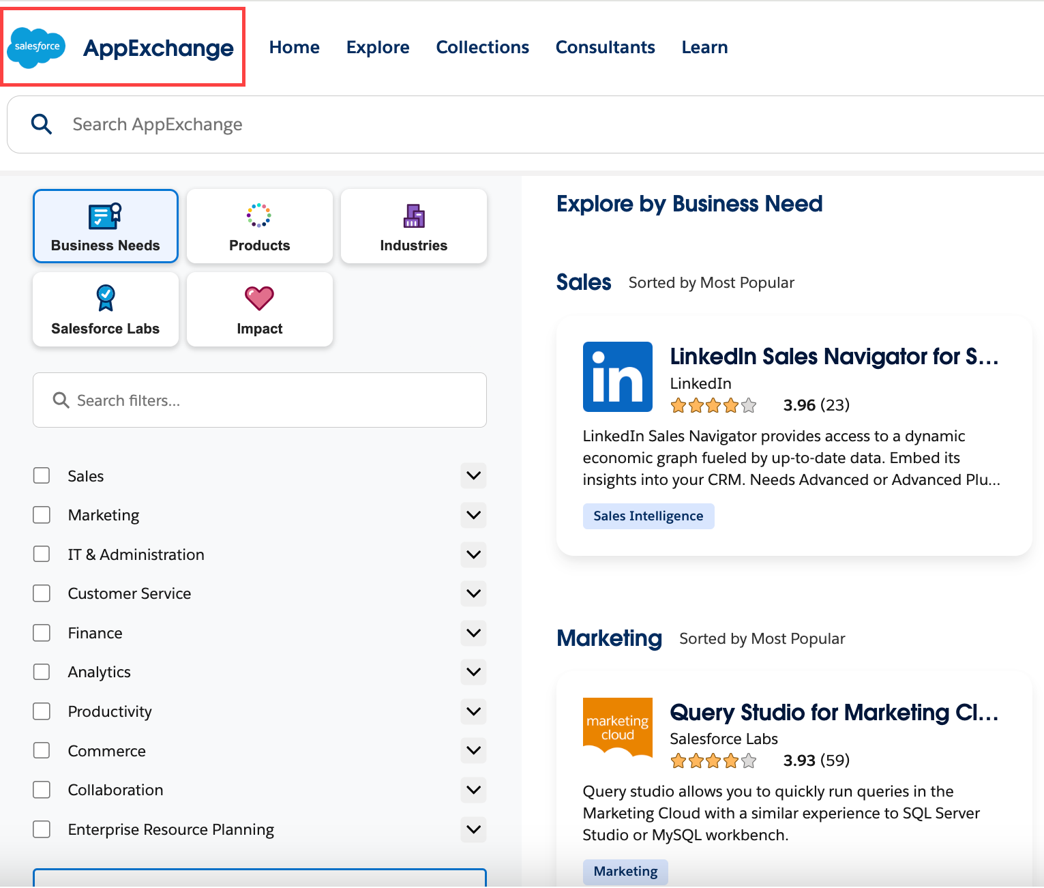Viewport: 1044px width, 888px height.
Task: Expand the Customer Service chevron
Action: tap(473, 593)
